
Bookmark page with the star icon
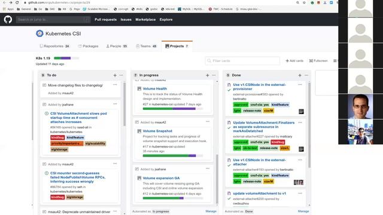(x=304, y=2)
